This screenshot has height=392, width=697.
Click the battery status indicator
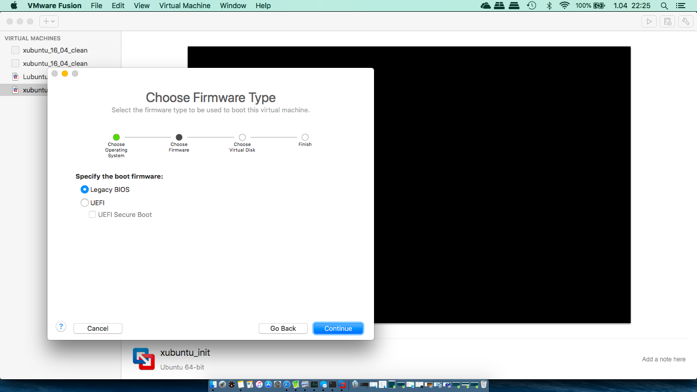click(x=590, y=6)
